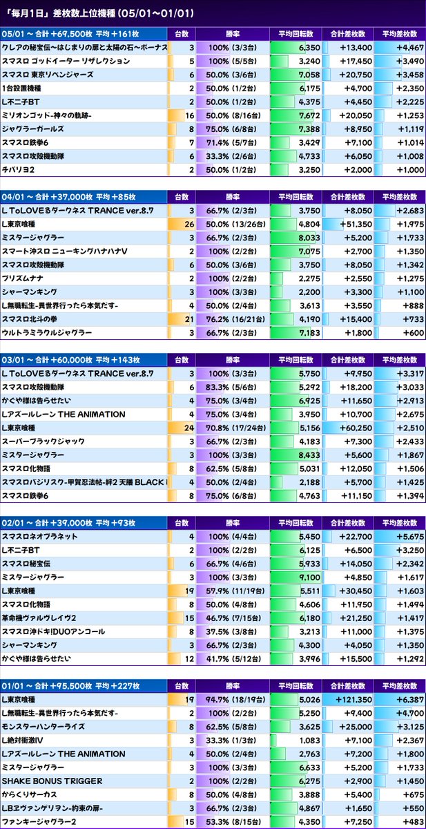Click the 台数 column header in the 01/01 table

tap(182, 687)
